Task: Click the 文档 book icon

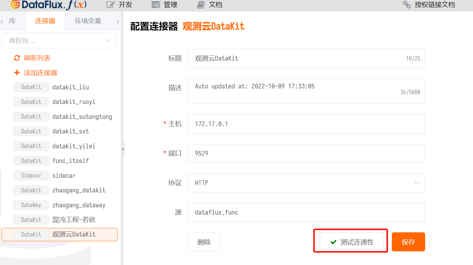Action: coord(201,4)
